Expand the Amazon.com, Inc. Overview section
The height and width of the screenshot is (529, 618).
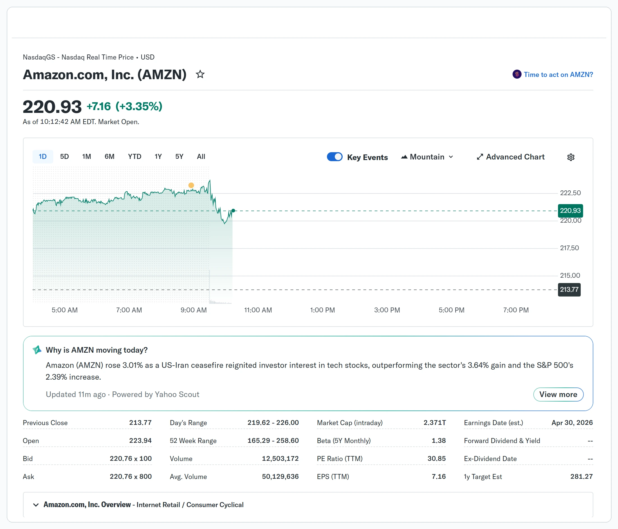tap(36, 505)
